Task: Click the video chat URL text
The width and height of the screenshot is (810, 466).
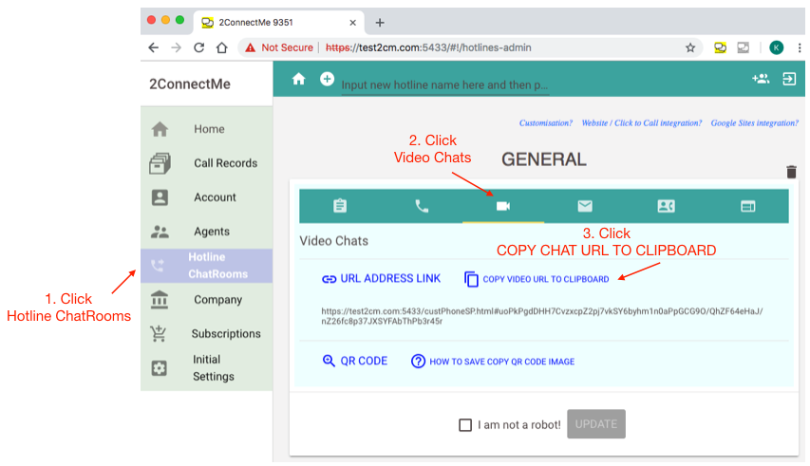Action: tap(542, 316)
